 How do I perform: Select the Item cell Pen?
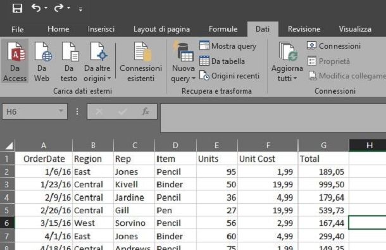coord(175,210)
